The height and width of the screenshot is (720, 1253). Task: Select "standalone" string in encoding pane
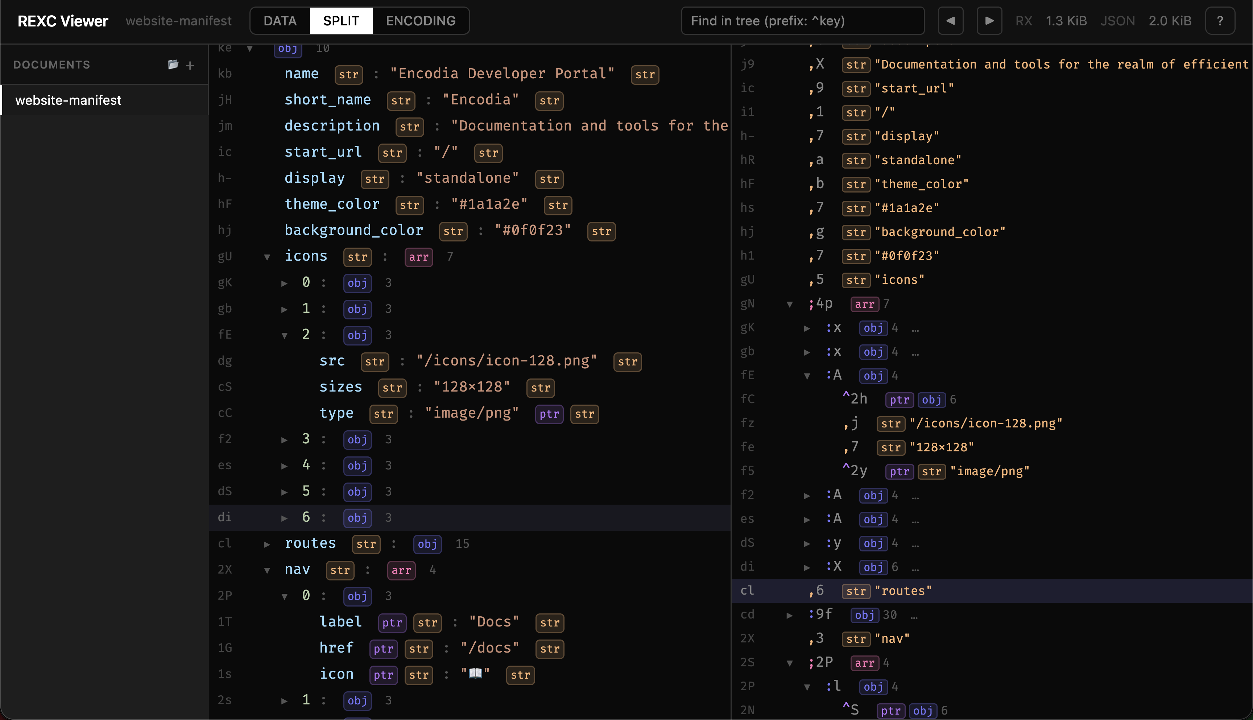coord(918,160)
